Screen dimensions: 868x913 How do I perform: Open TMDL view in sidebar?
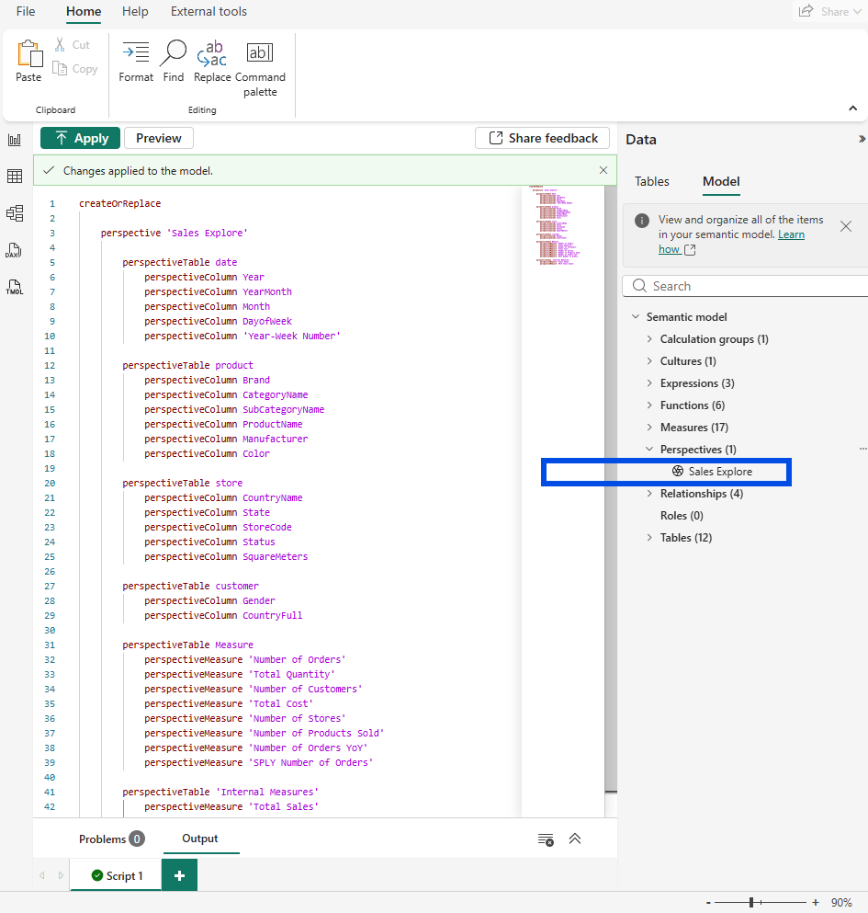click(15, 287)
